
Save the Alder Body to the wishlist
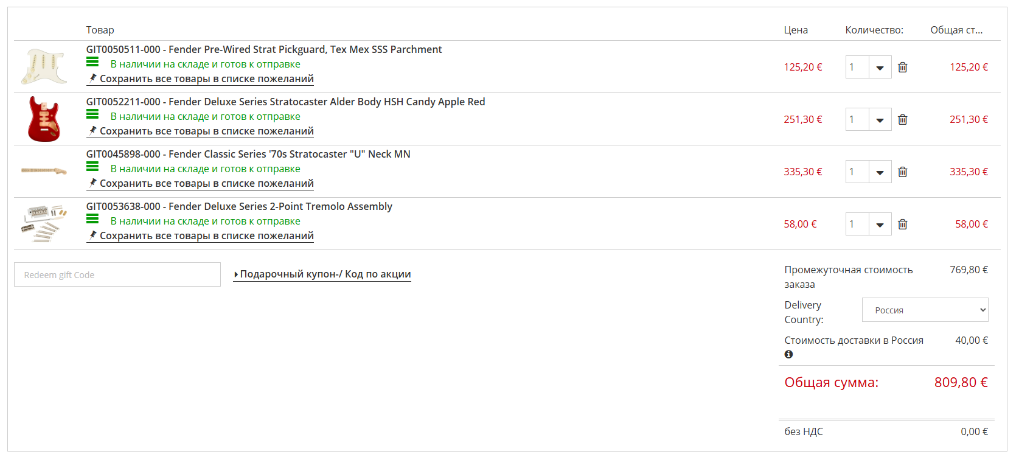200,131
